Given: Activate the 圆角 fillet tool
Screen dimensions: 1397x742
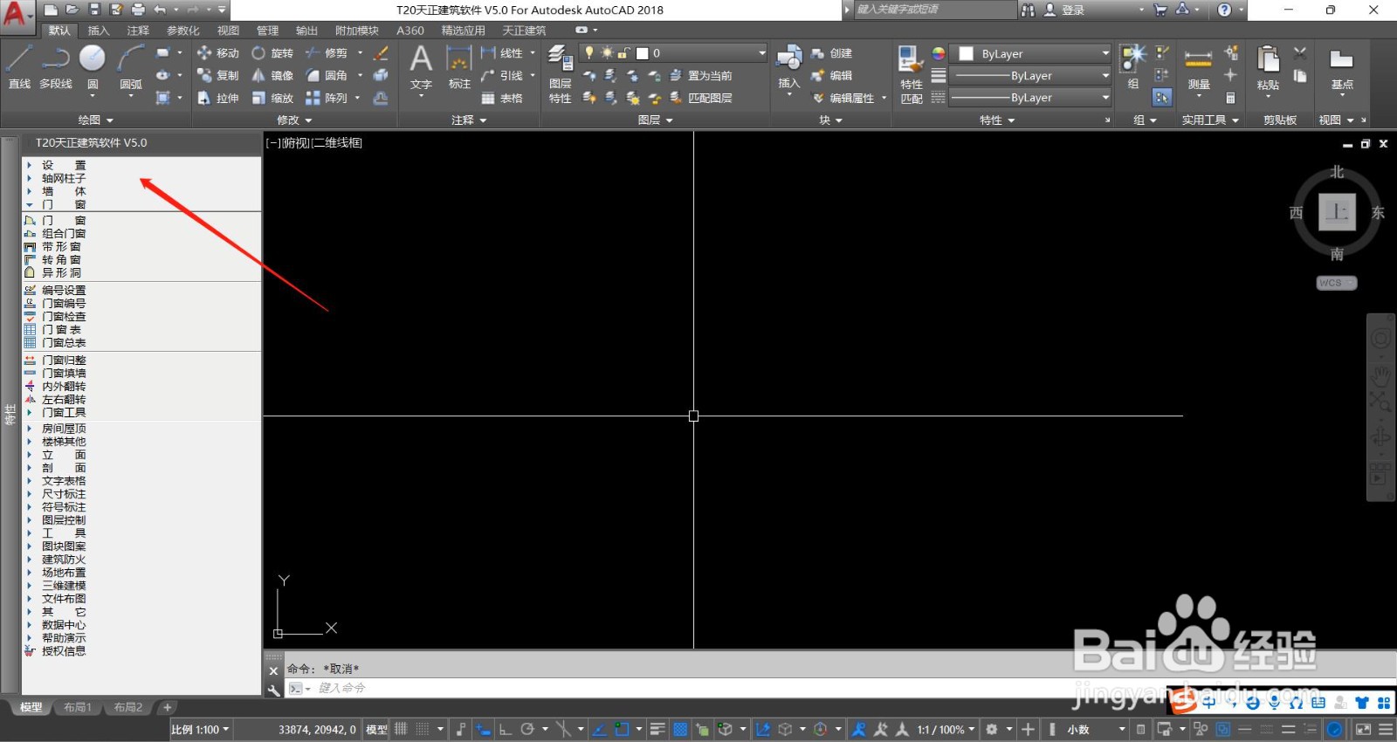Looking at the screenshot, I should tap(327, 76).
